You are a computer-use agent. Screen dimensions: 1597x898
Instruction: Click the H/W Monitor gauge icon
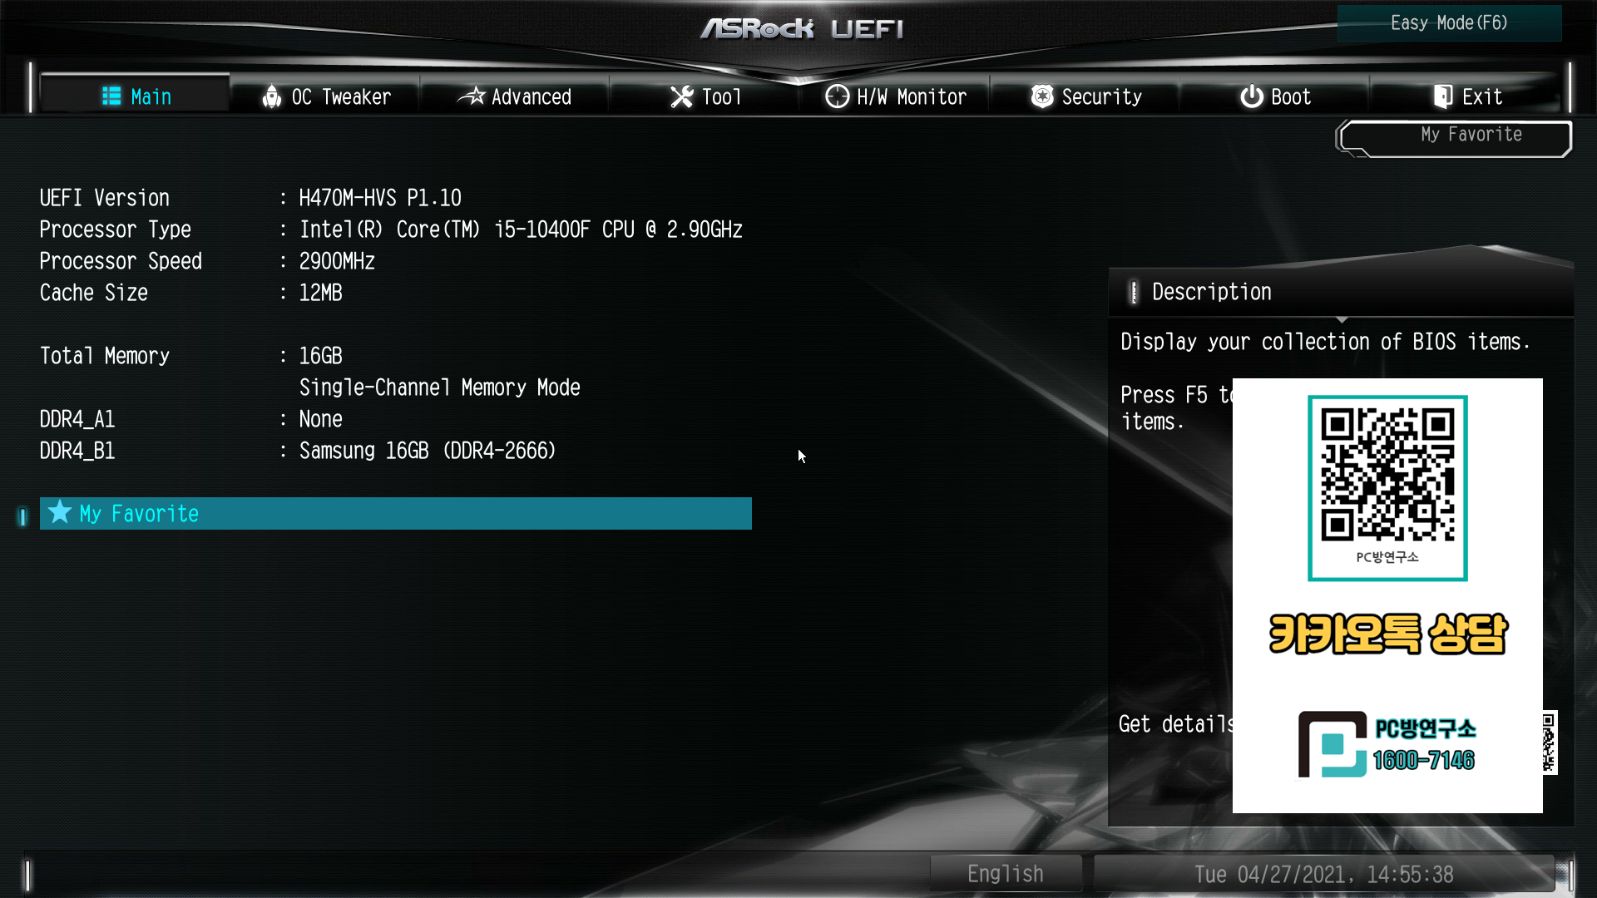(837, 96)
